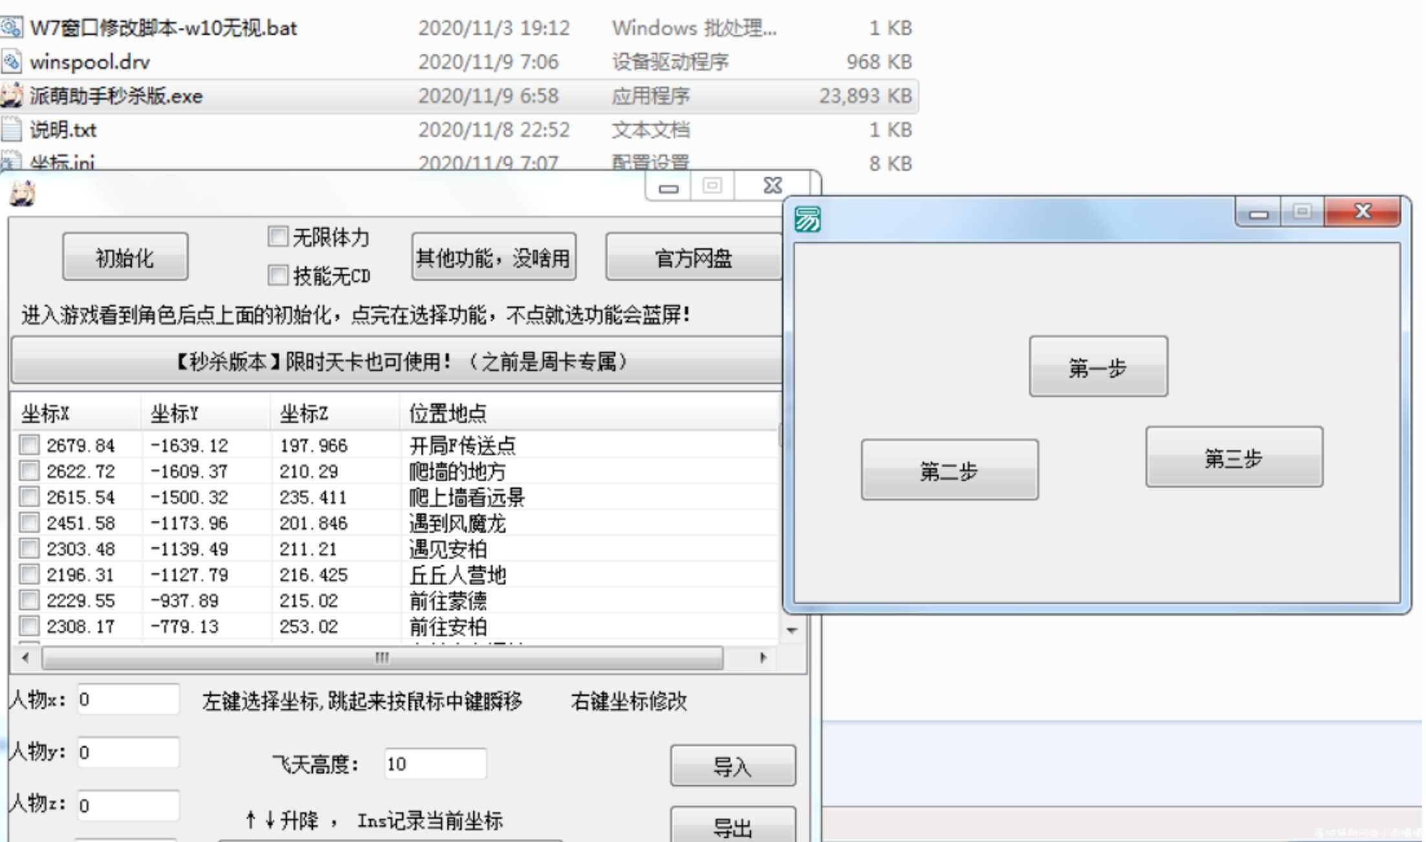Click coordinate value -1139.49

pos(189,549)
